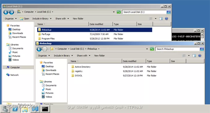Select Program Files folder in Local Disk window
This screenshot has width=210, height=113.
point(48,39)
